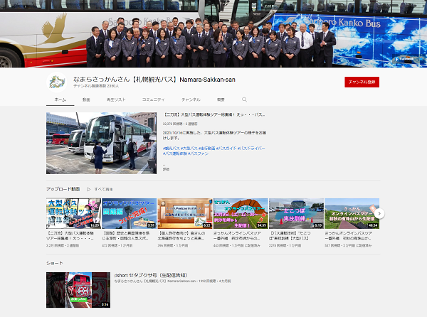Open the 再生リスト tab
427x317 pixels.
pyautogui.click(x=115, y=100)
